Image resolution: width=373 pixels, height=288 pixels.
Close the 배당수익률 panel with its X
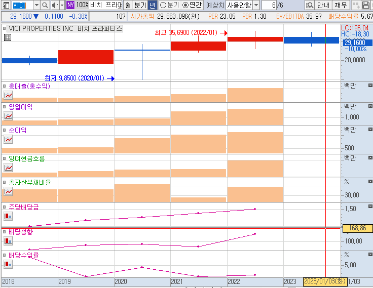(370, 255)
